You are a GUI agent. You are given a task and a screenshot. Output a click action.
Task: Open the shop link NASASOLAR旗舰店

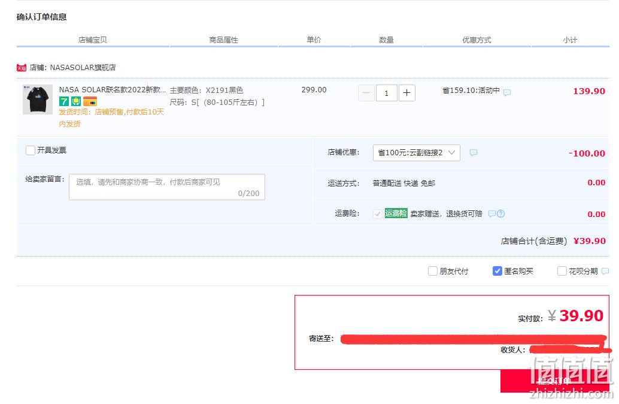tap(83, 68)
